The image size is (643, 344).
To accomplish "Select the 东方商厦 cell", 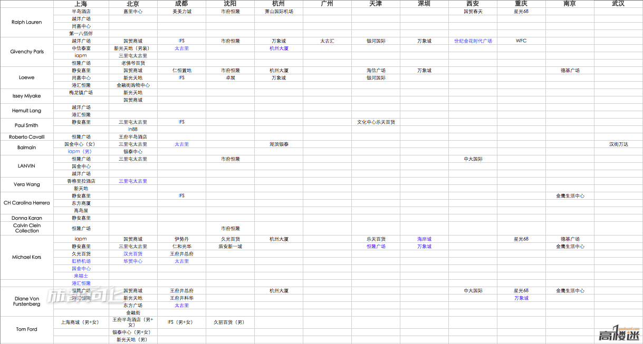I will pyautogui.click(x=81, y=203).
